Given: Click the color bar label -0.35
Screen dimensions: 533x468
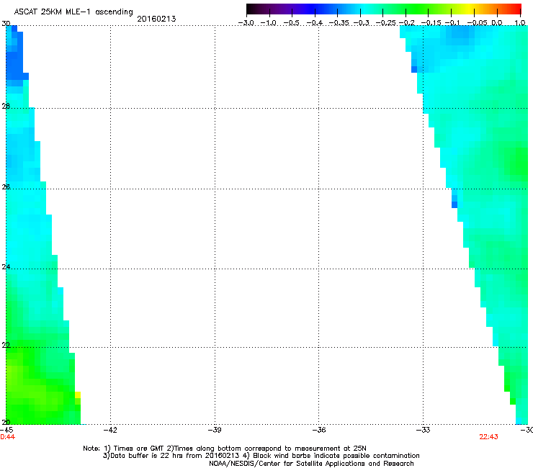Looking at the screenshot, I should click(x=339, y=23).
